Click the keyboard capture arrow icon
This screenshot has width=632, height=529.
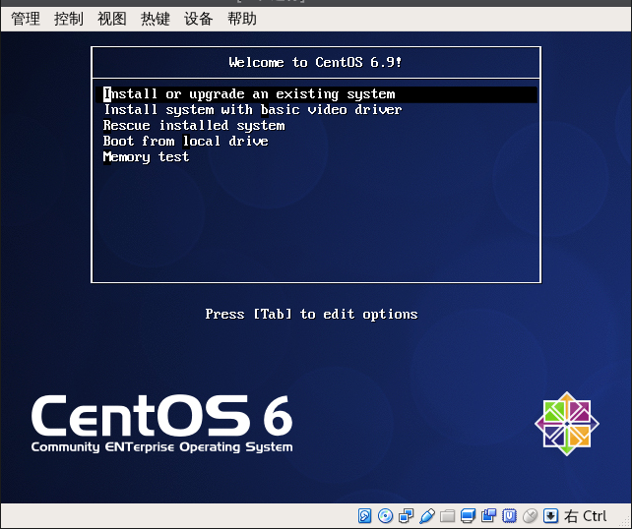click(550, 515)
